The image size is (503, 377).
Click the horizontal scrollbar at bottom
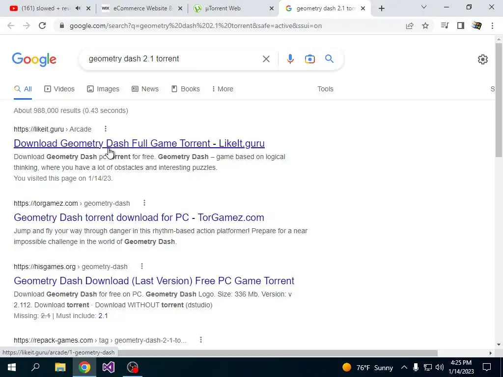point(278,353)
